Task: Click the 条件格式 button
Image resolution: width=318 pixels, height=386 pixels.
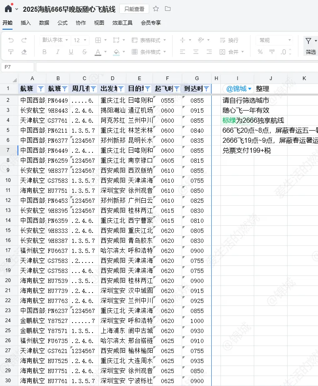Action: click(149, 52)
